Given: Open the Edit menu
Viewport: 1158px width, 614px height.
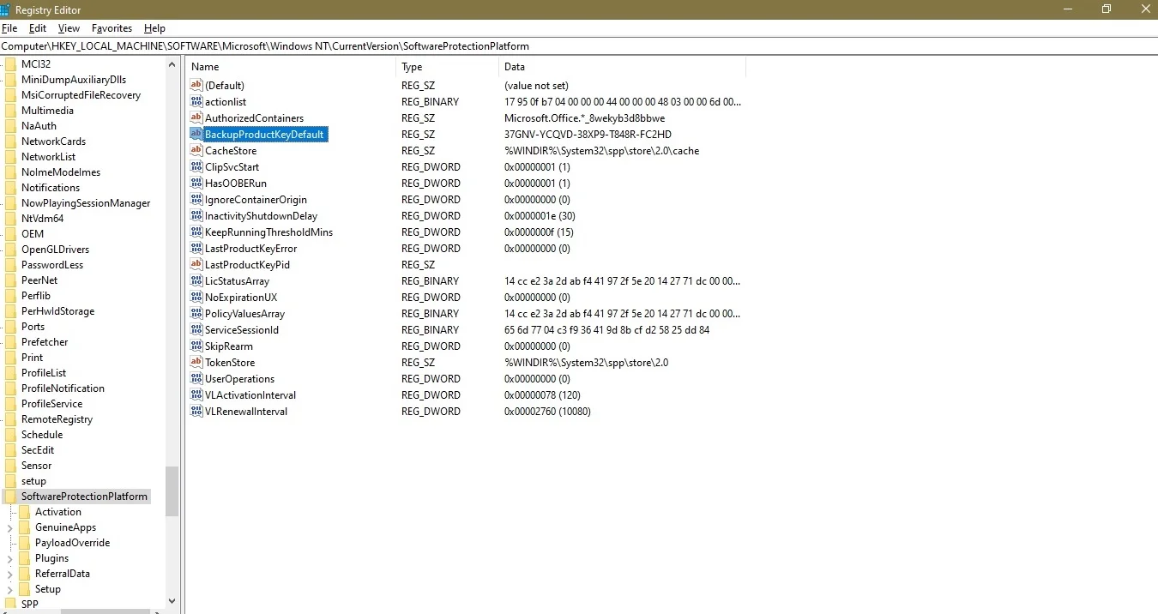Looking at the screenshot, I should click(37, 27).
